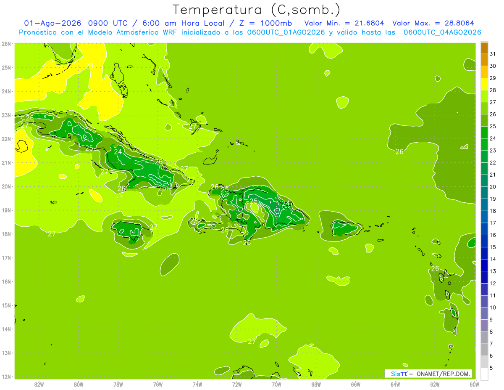Viewport: 504px width, 390px height.
Task: Click the "16N" latitude axis label
Action: (6, 281)
